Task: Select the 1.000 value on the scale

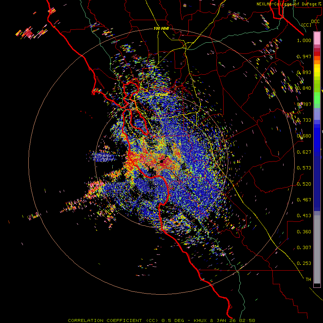Action: (304, 40)
